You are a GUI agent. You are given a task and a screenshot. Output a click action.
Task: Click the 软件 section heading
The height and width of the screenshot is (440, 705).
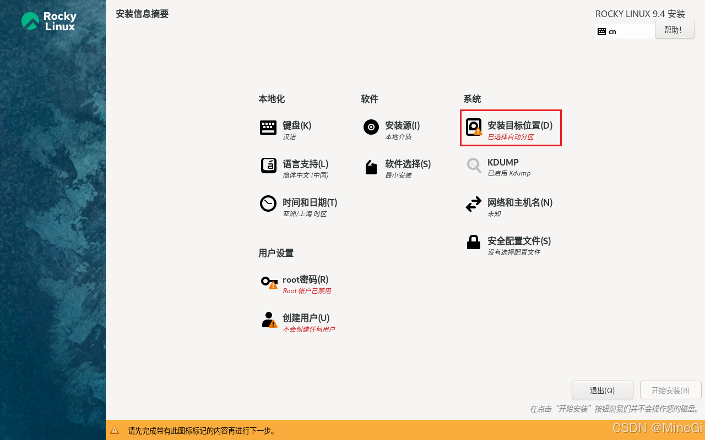coord(370,99)
